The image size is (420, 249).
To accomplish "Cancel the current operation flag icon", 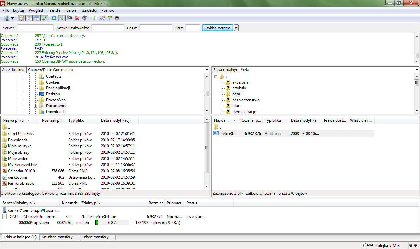I will pos(70,18).
